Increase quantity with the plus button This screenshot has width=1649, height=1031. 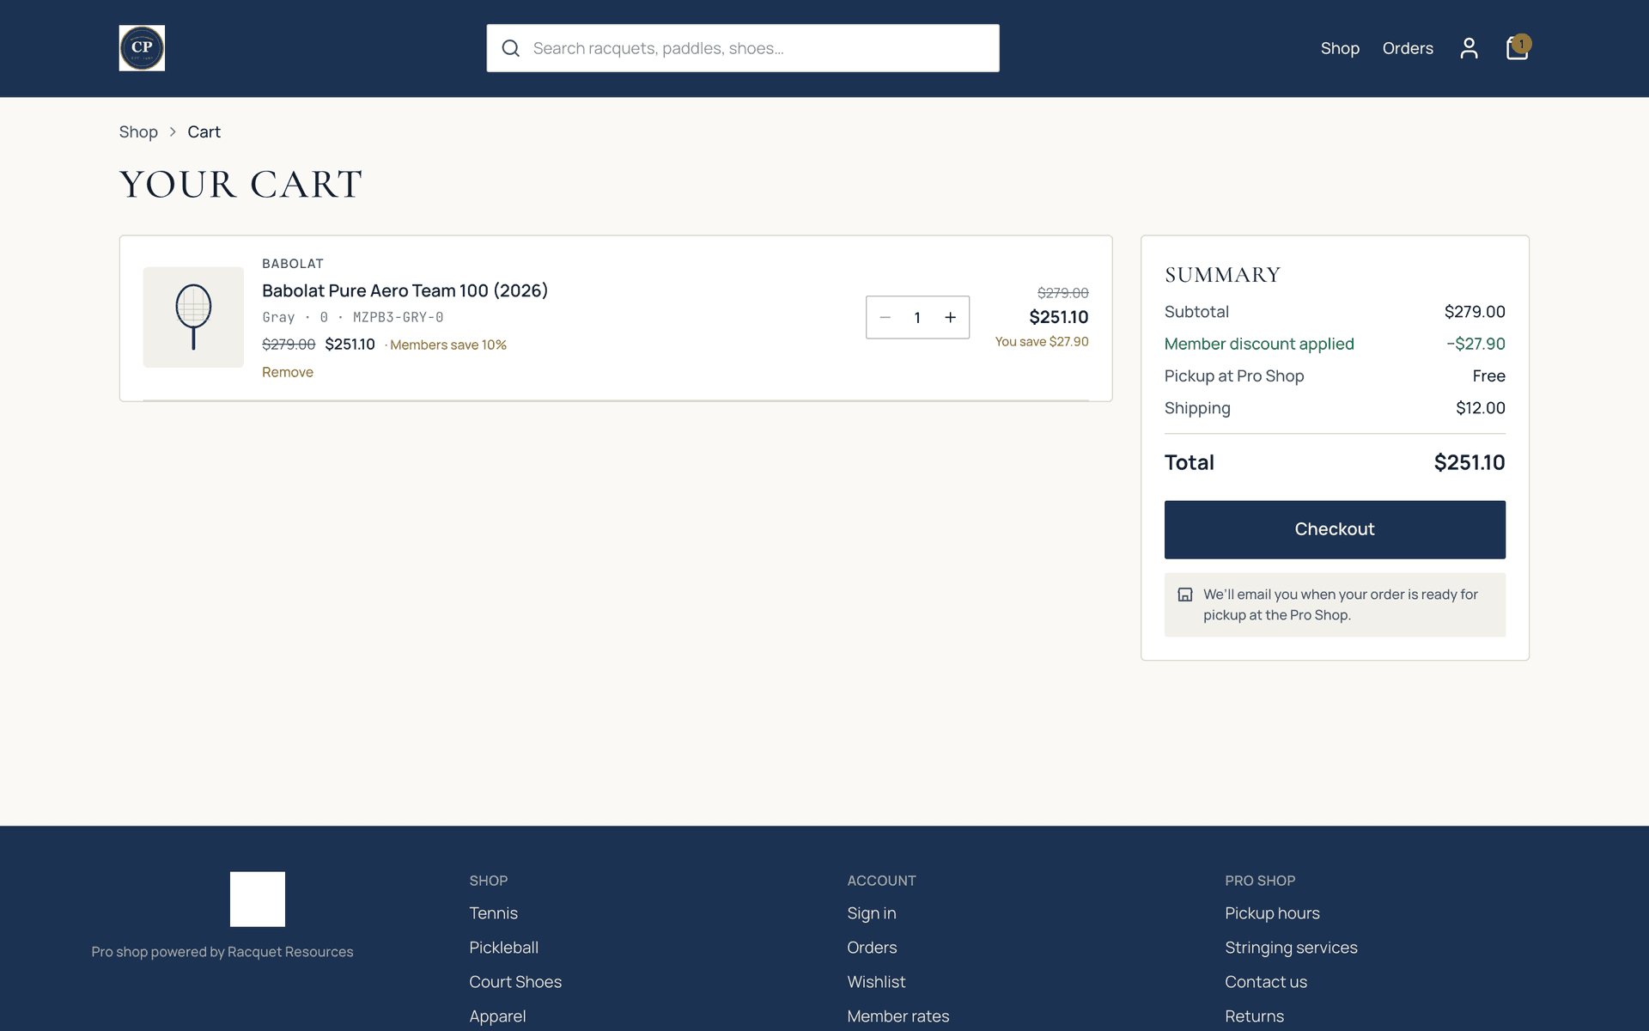tap(950, 318)
